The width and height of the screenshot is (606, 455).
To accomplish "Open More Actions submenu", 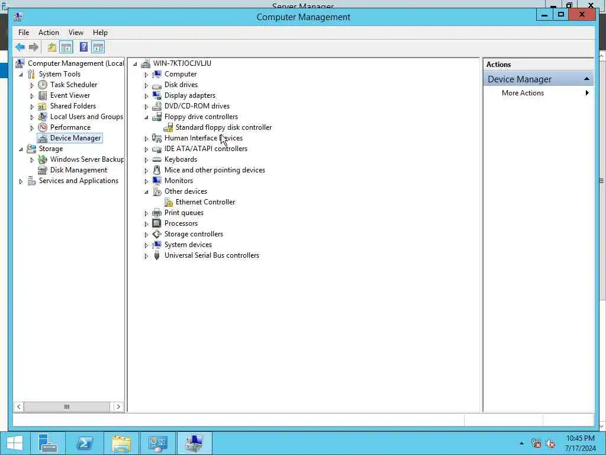I will (x=539, y=93).
